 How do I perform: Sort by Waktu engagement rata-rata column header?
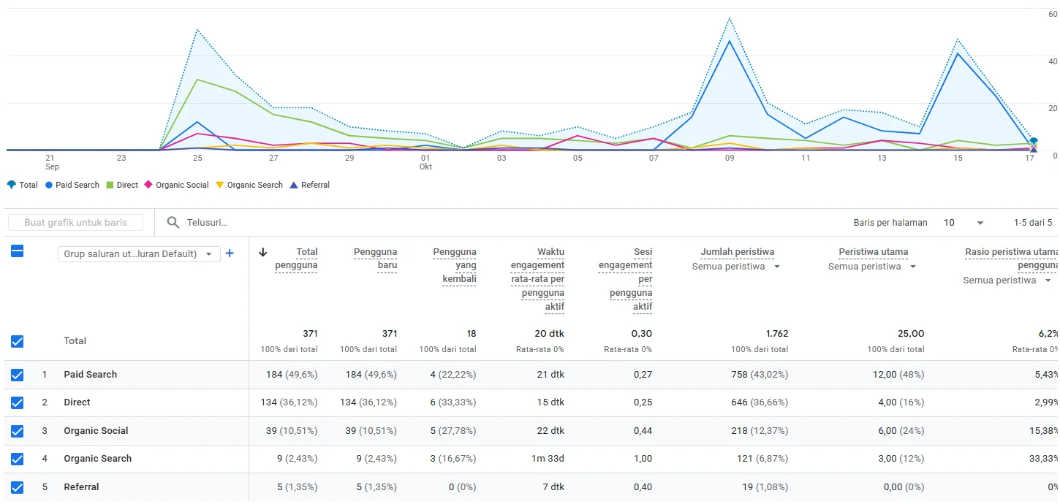tap(537, 280)
